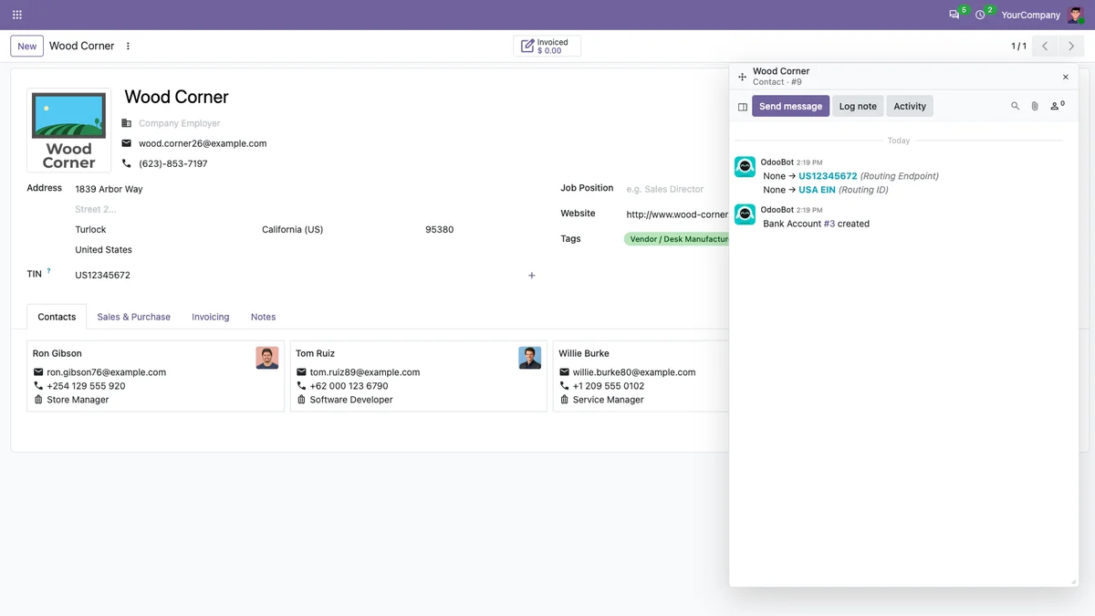Click tom.ruiz89@example.com email
The image size is (1095, 616).
tap(365, 372)
